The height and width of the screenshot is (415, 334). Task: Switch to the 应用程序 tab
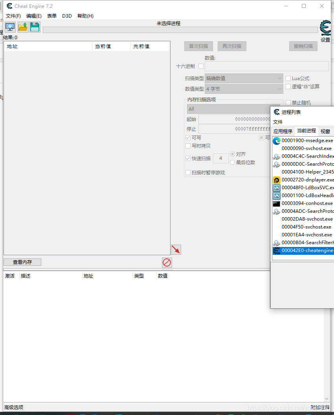(283, 131)
